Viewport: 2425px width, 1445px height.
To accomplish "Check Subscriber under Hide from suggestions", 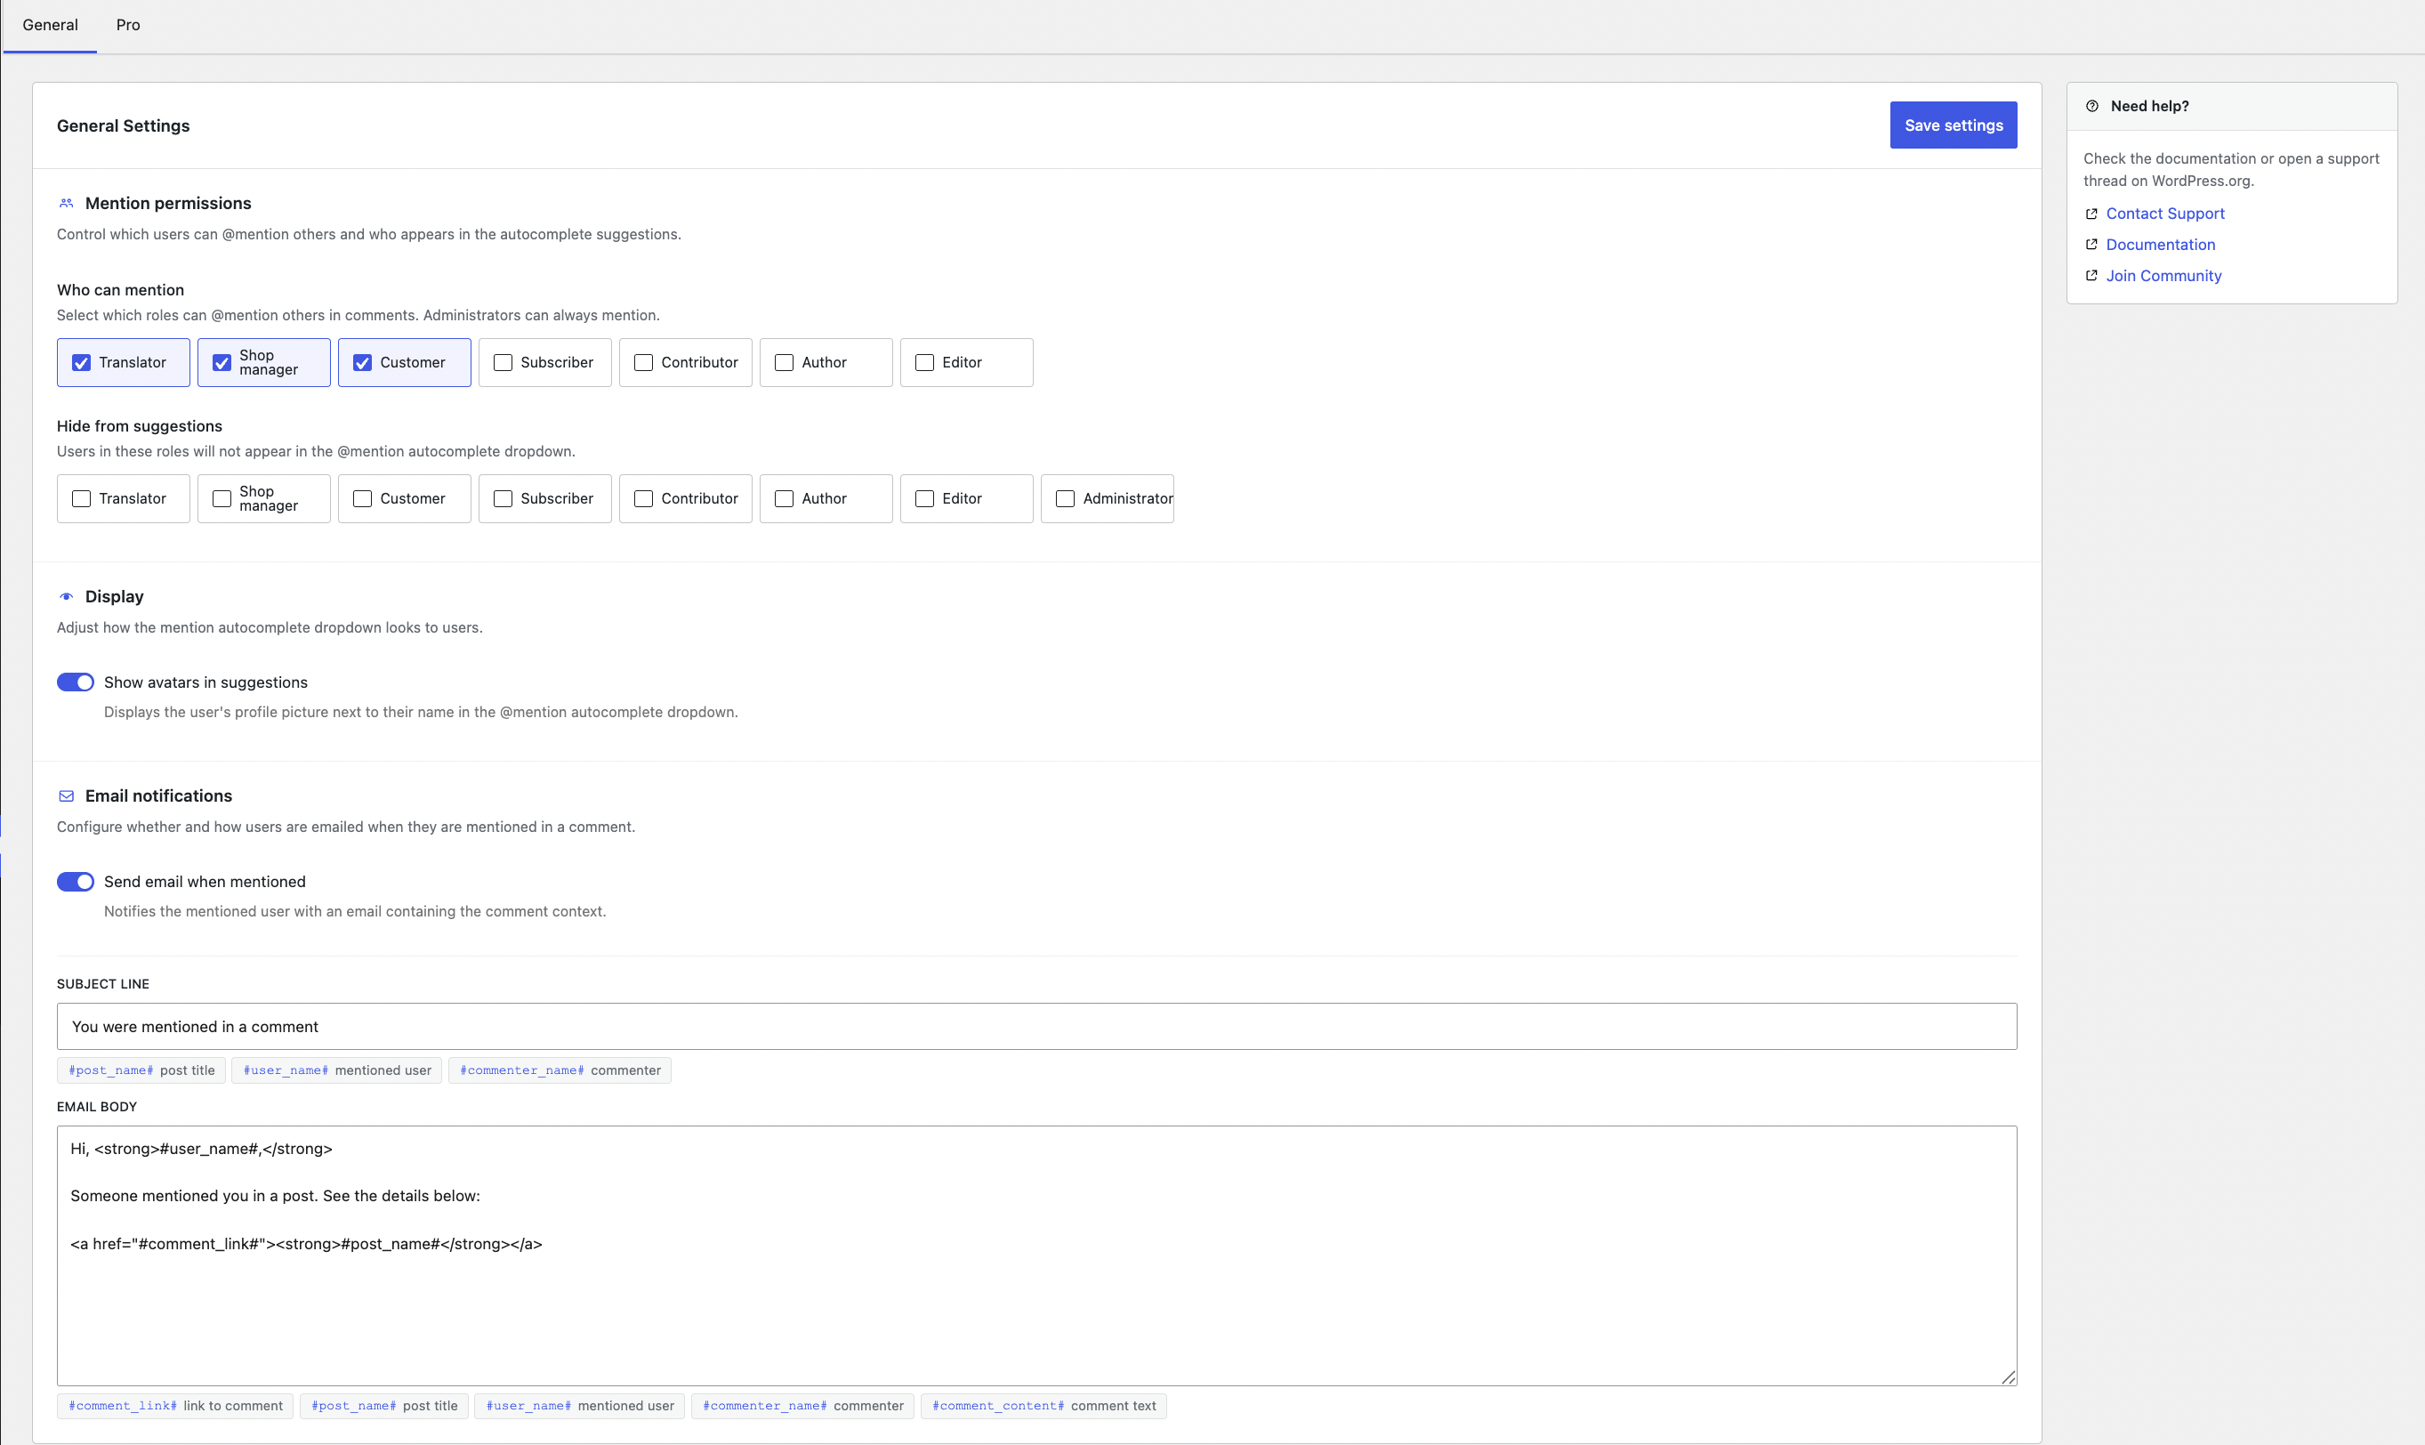I will [504, 499].
